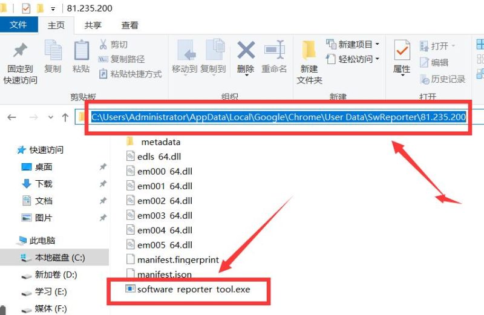Screen dimensions: 484x315
Task: Click Paste Shortcut button
Action: coord(129,74)
